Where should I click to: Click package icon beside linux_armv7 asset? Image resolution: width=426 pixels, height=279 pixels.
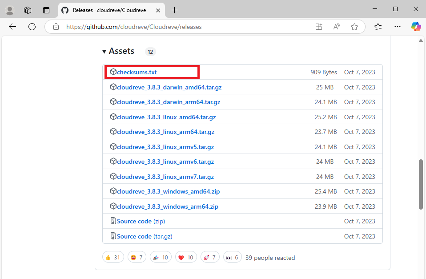click(113, 177)
